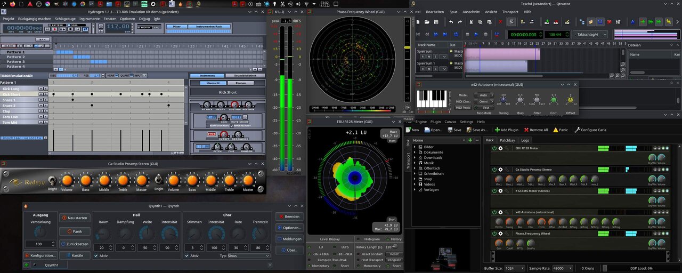Cut selection in the Qtractor toolbar
This screenshot has height=273, width=682.
[x=471, y=22]
